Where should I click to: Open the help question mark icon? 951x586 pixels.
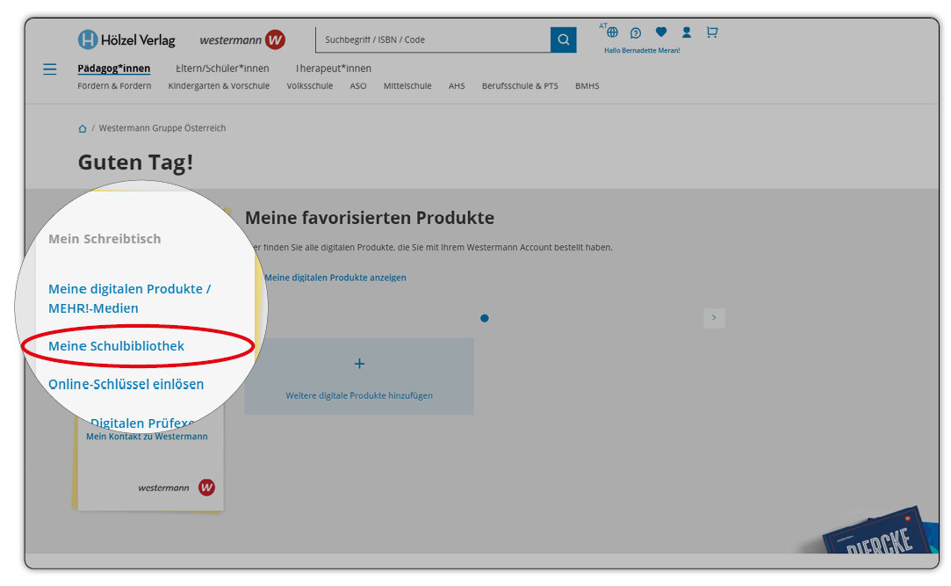(x=636, y=33)
